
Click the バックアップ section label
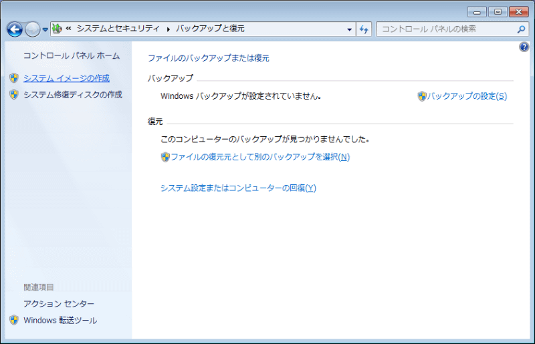point(171,78)
